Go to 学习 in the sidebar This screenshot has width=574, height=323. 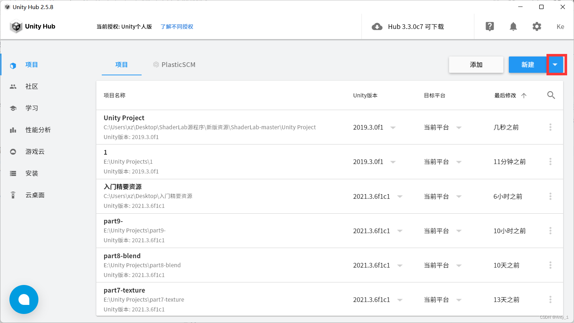32,108
